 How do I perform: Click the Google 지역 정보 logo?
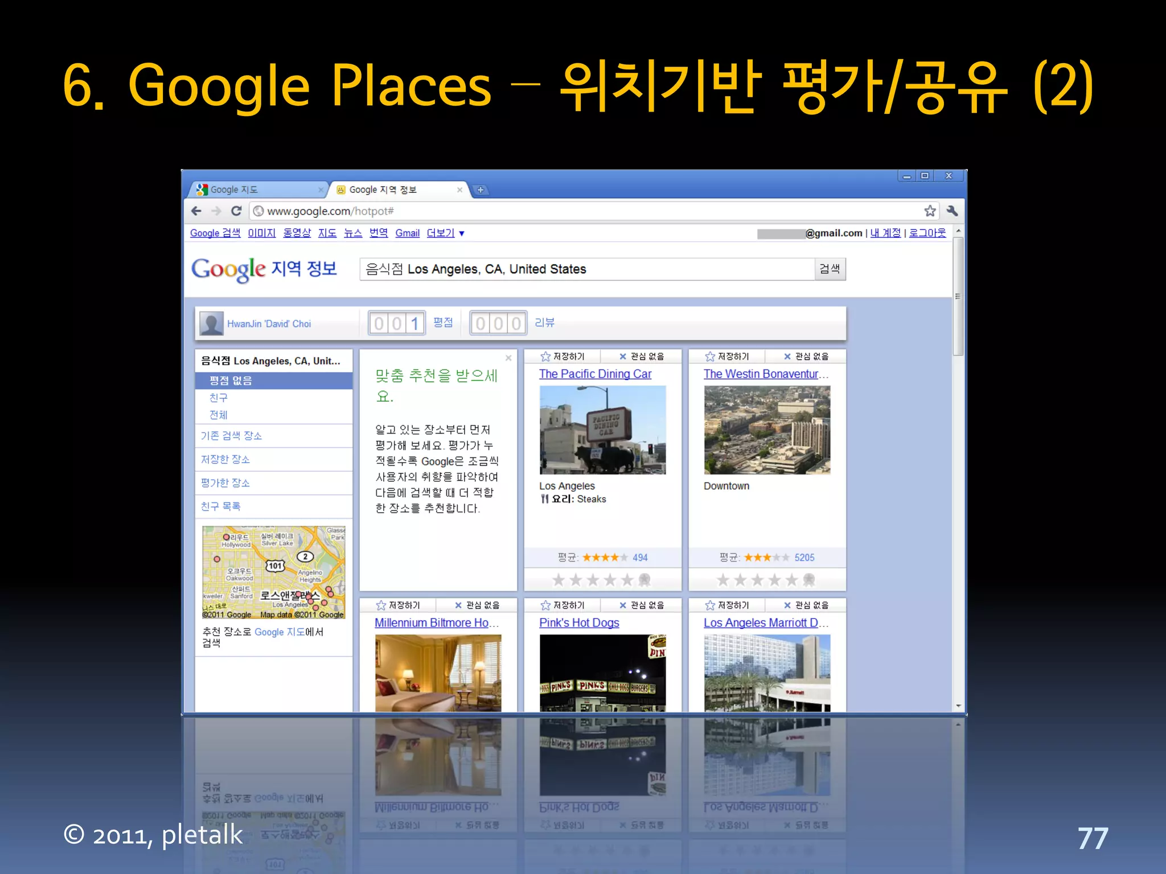[264, 269]
